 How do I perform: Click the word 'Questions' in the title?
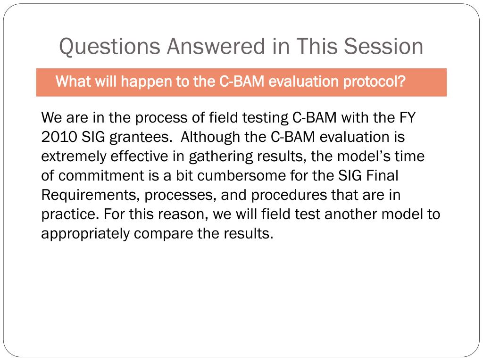(109, 47)
